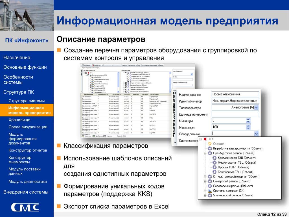Click the Сброс toolbar button
The image size is (289, 217).
(138, 65)
